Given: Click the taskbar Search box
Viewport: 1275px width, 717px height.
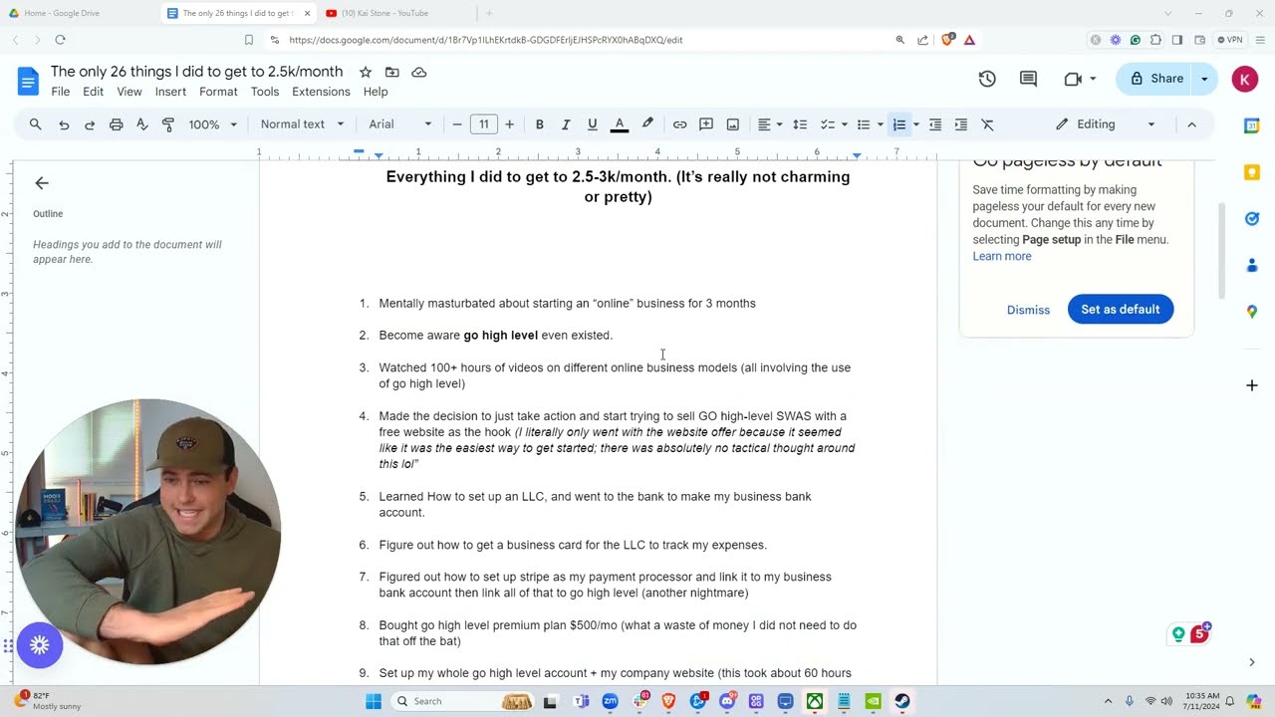Looking at the screenshot, I should [465, 701].
